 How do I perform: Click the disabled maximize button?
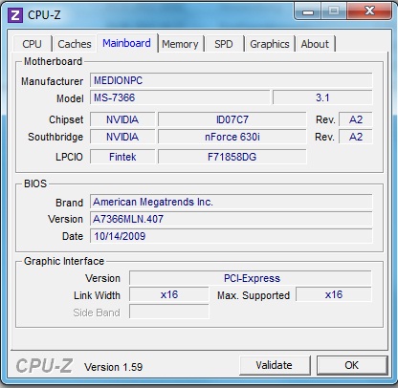coord(334,11)
